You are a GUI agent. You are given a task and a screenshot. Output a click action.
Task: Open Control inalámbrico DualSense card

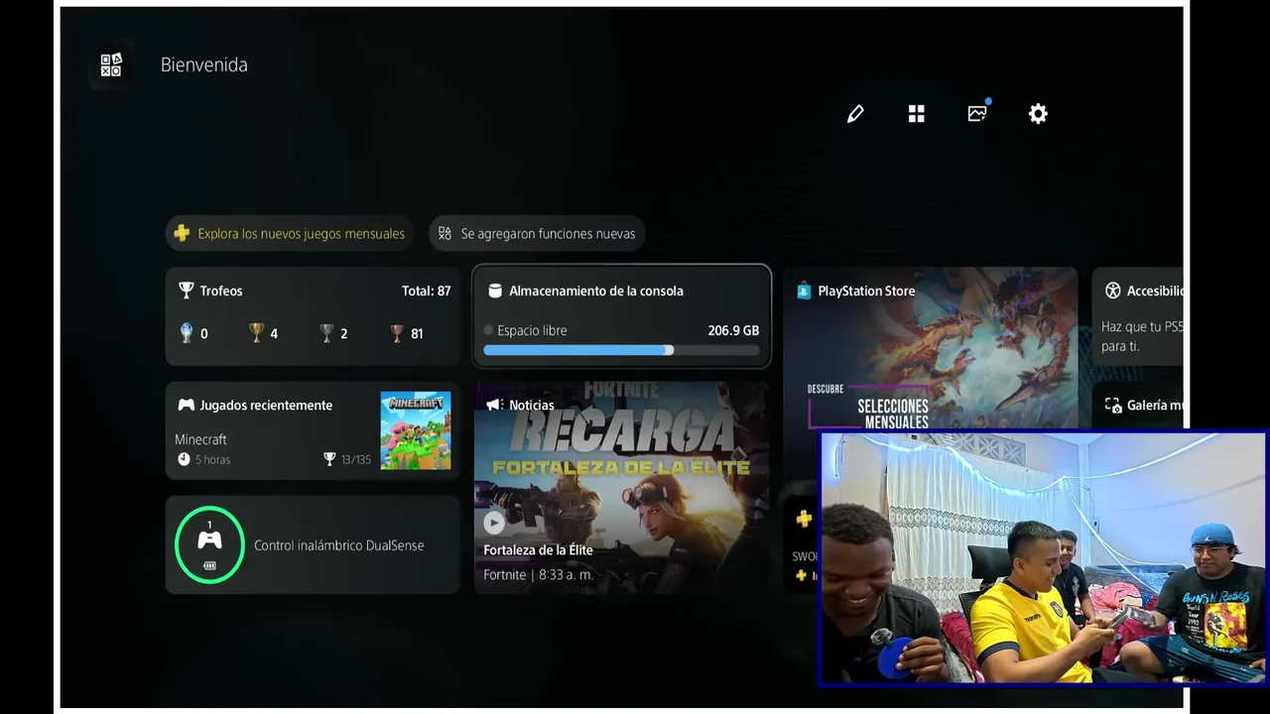click(314, 545)
